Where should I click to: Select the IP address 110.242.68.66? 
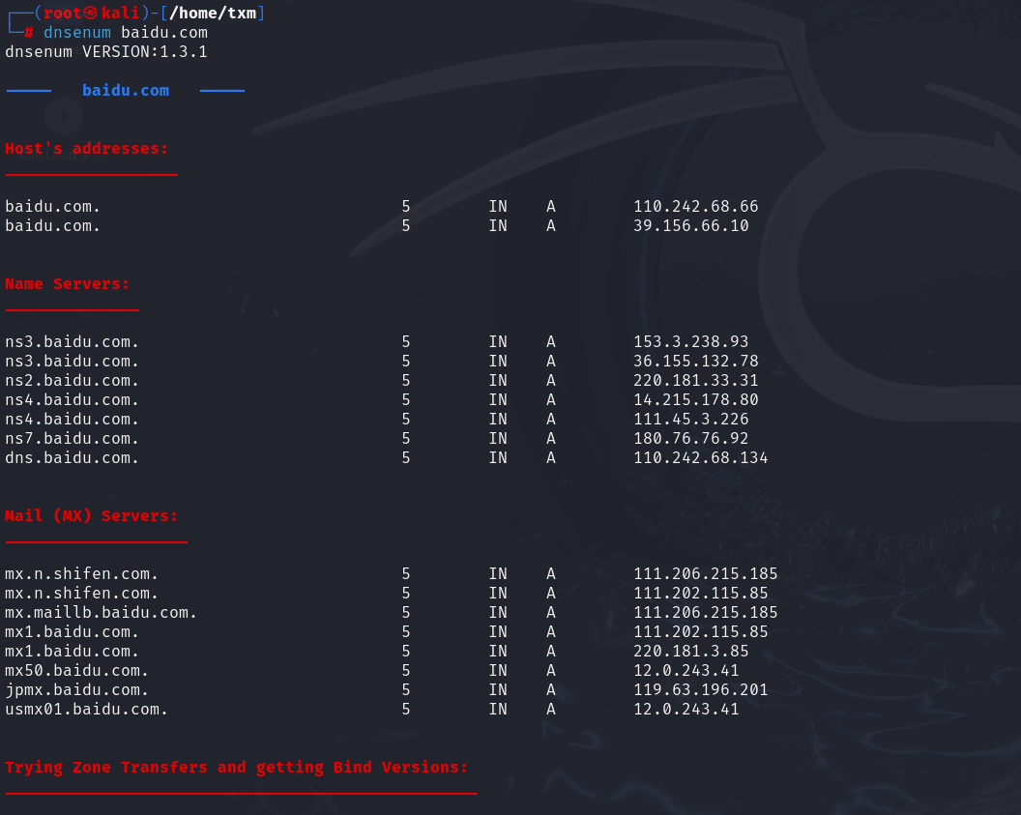point(695,206)
